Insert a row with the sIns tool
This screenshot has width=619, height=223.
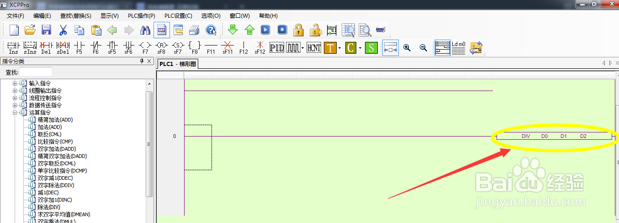click(x=30, y=47)
